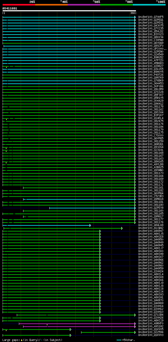Select the UniRef100_Q9SNN0 label
168x342 pixels.
151,170
